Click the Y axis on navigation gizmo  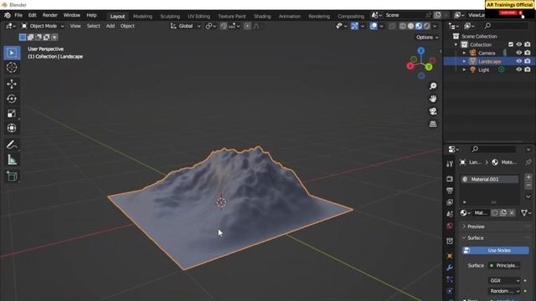429,67
